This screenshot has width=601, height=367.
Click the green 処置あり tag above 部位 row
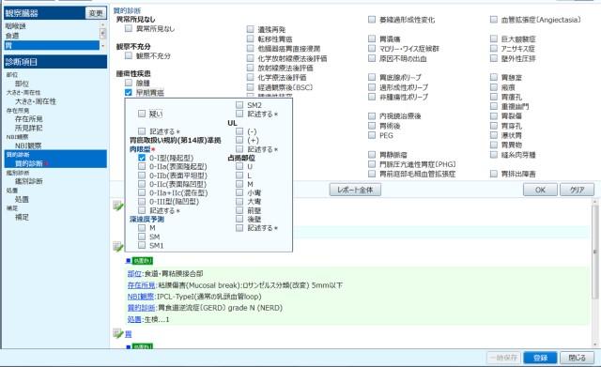[142, 261]
